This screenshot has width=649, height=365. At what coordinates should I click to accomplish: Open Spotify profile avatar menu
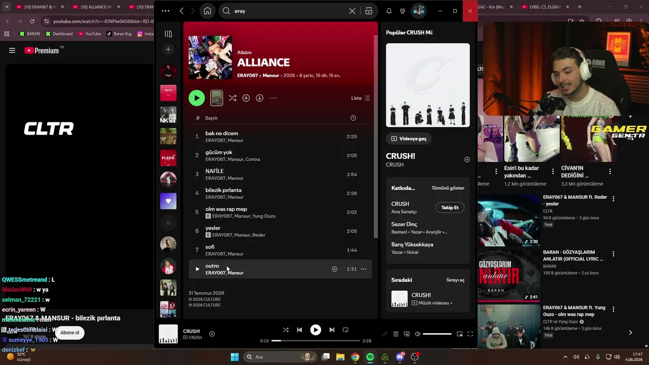(418, 11)
